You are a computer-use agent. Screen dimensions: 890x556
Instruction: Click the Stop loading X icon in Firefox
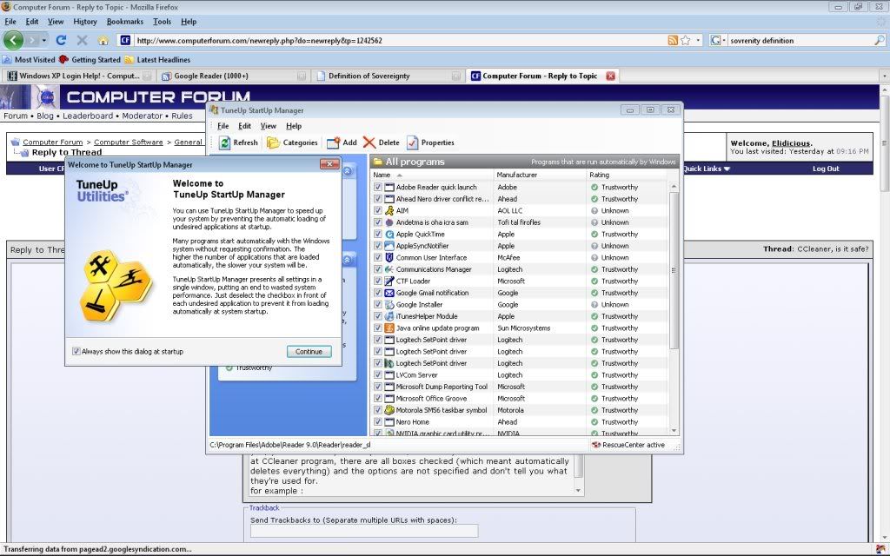tap(82, 40)
